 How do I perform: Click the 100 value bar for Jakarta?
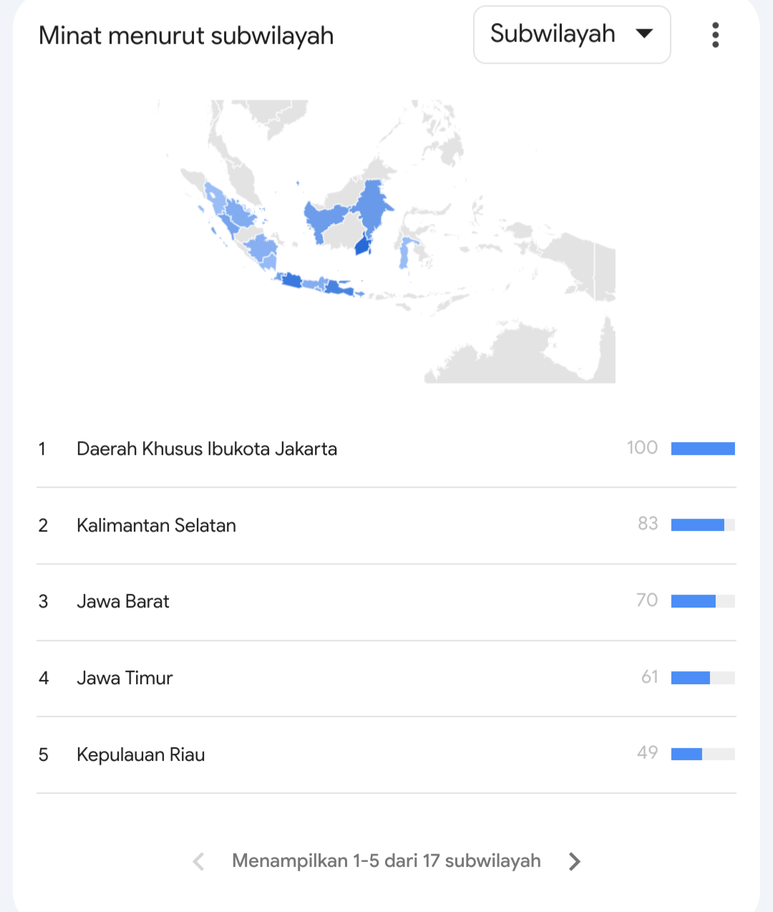click(x=703, y=448)
